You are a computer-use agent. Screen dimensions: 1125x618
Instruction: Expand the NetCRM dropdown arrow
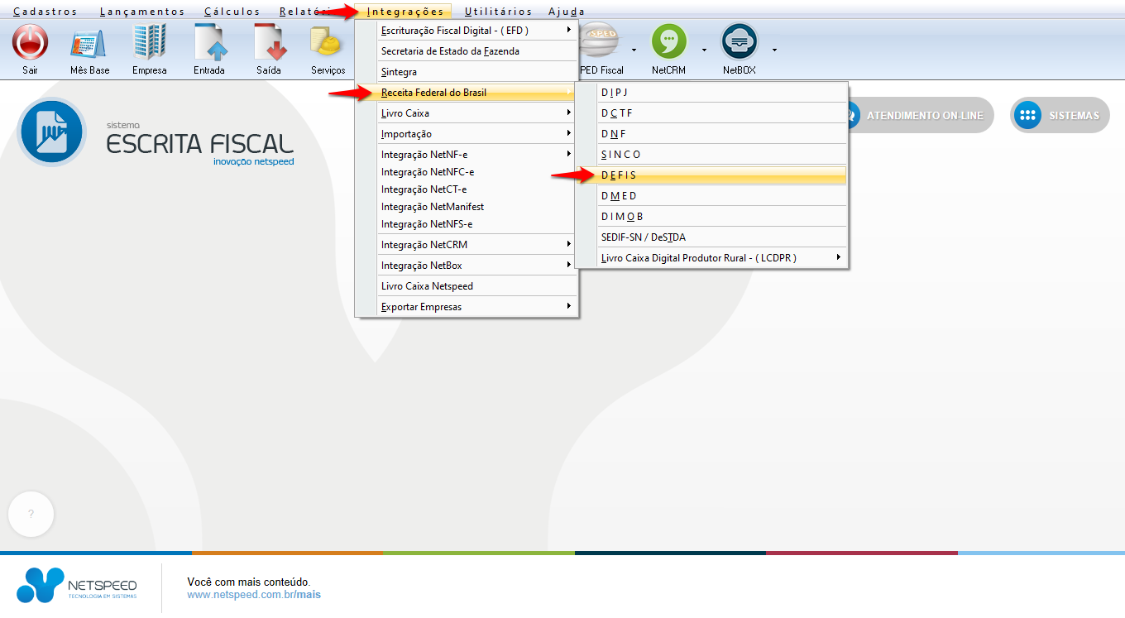pyautogui.click(x=705, y=50)
